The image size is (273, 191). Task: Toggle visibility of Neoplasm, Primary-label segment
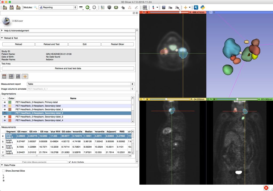5,102
